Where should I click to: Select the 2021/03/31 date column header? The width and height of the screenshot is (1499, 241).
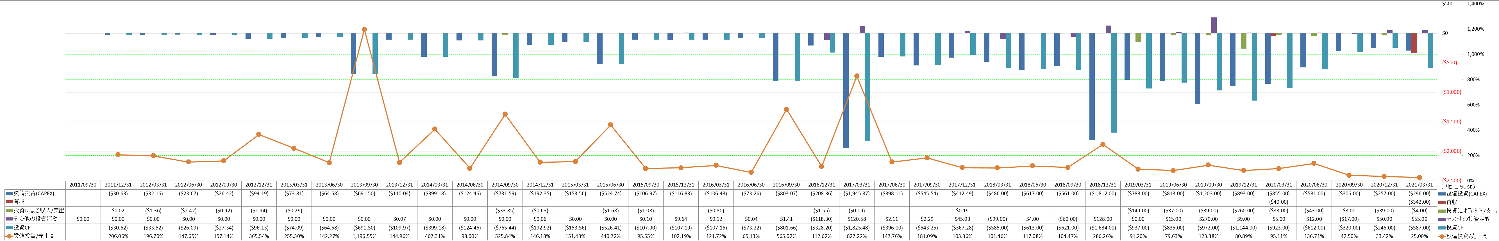[1419, 185]
